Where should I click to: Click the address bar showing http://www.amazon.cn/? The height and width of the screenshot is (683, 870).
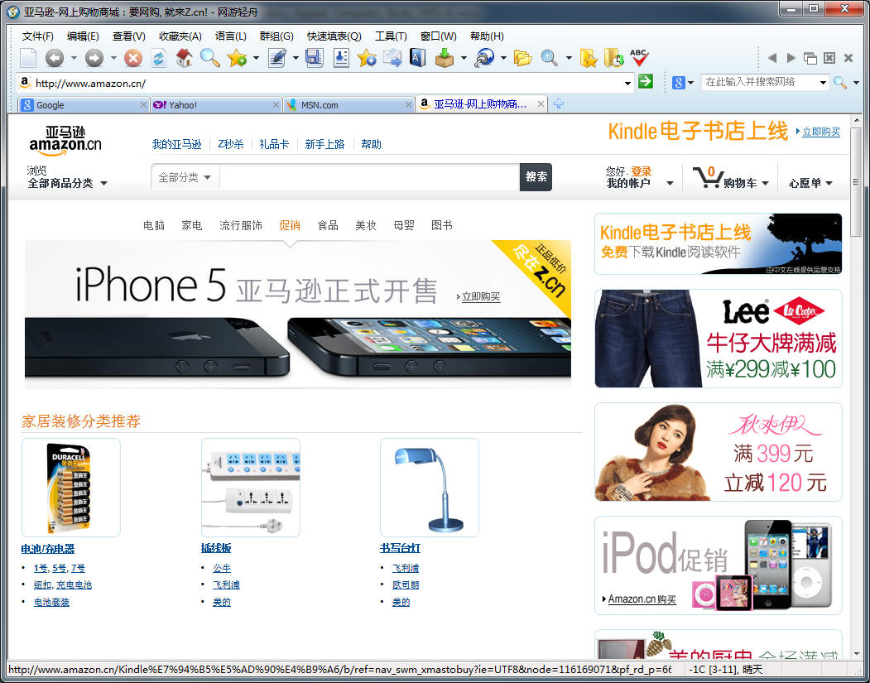click(x=327, y=84)
